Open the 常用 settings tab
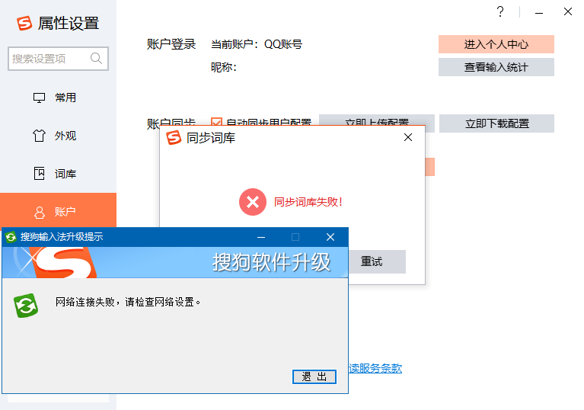Image resolution: width=584 pixels, height=410 pixels. [x=58, y=98]
